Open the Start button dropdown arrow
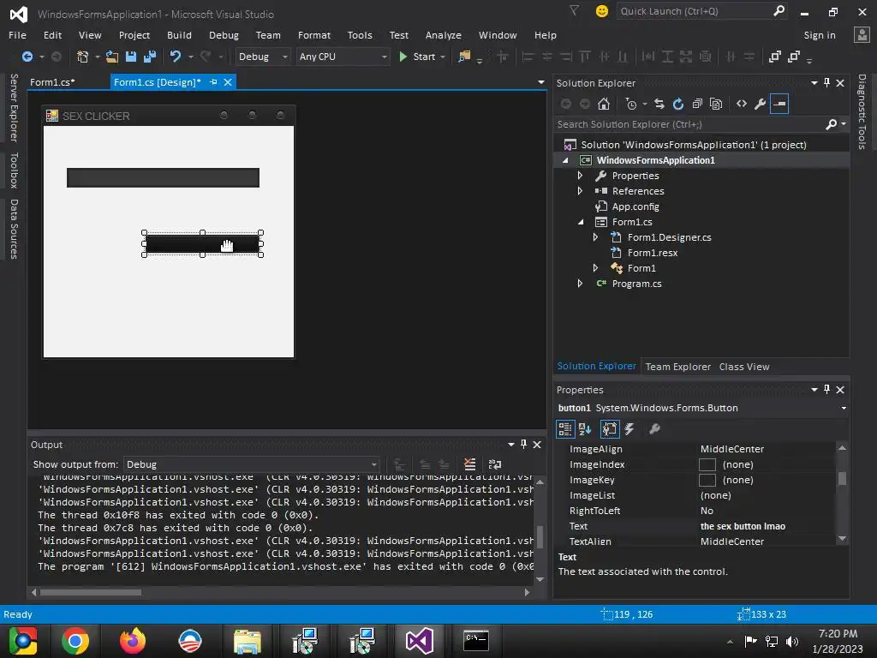877x658 pixels. (443, 57)
